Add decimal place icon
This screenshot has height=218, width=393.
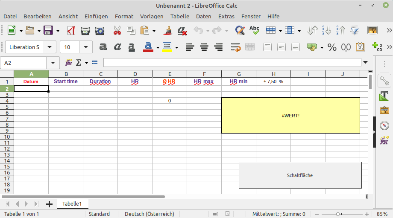pyautogui.click(x=377, y=47)
